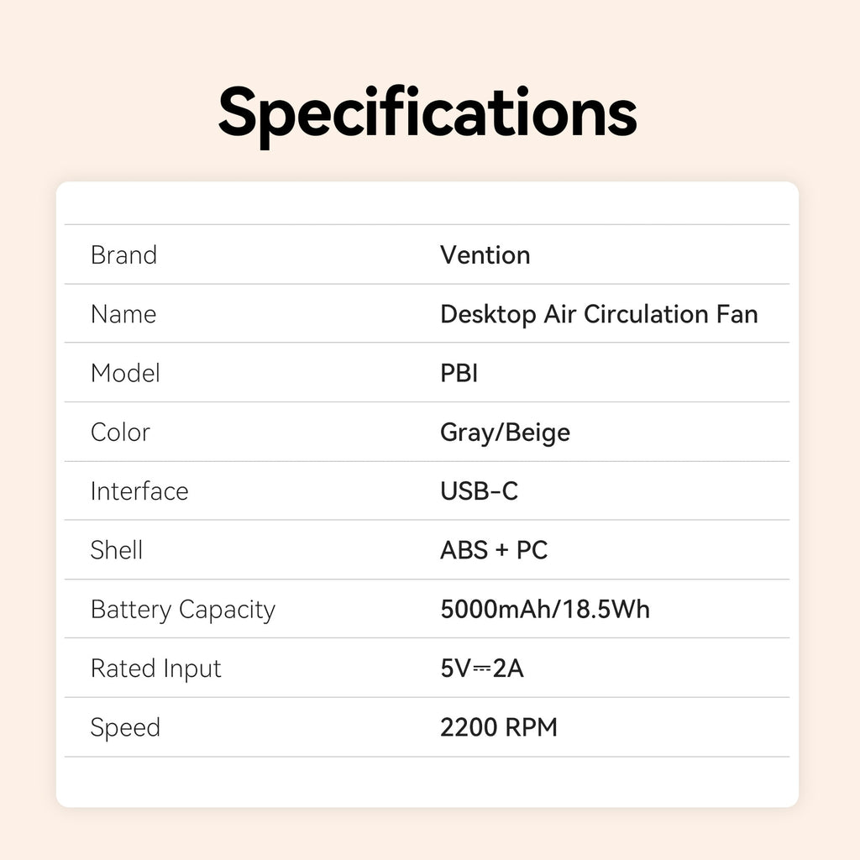Click the Rated Input label
Image resolution: width=860 pixels, height=860 pixels.
[x=156, y=669]
